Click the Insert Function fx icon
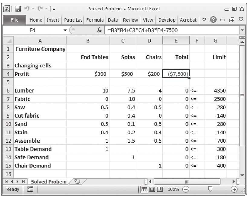248x198 pixels. pyautogui.click(x=99, y=30)
